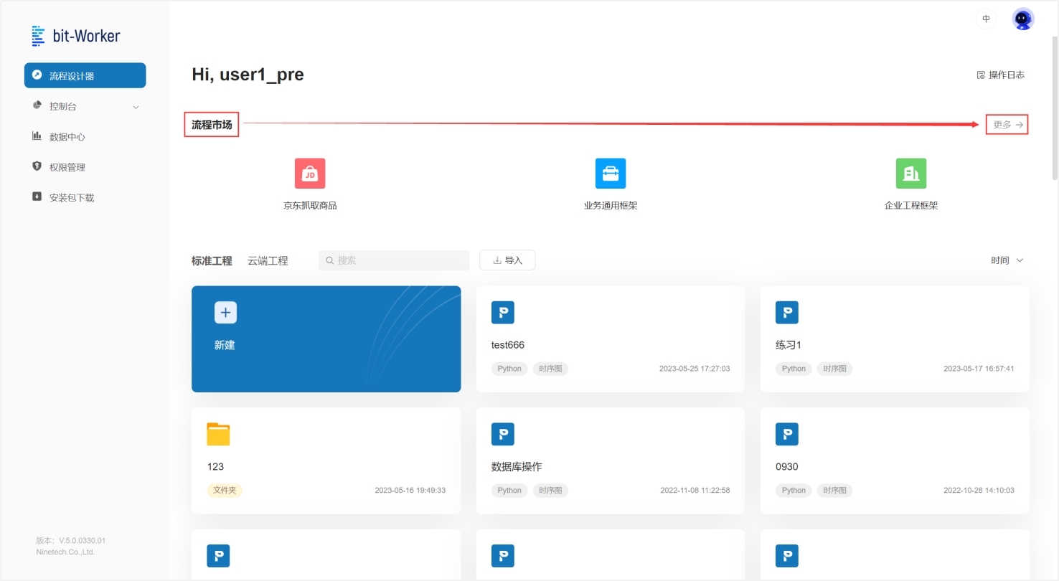Click the 搜索 input field
1059x581 pixels.
click(x=394, y=260)
